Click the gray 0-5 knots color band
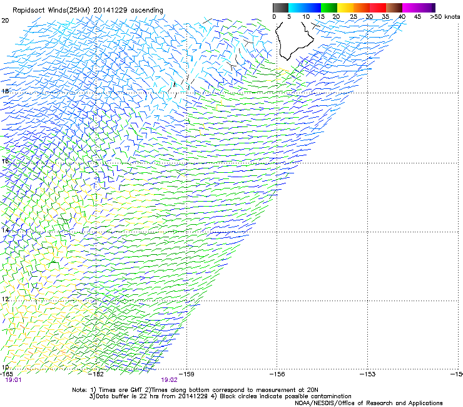Viewport: 463px width, 407px height. point(280,8)
